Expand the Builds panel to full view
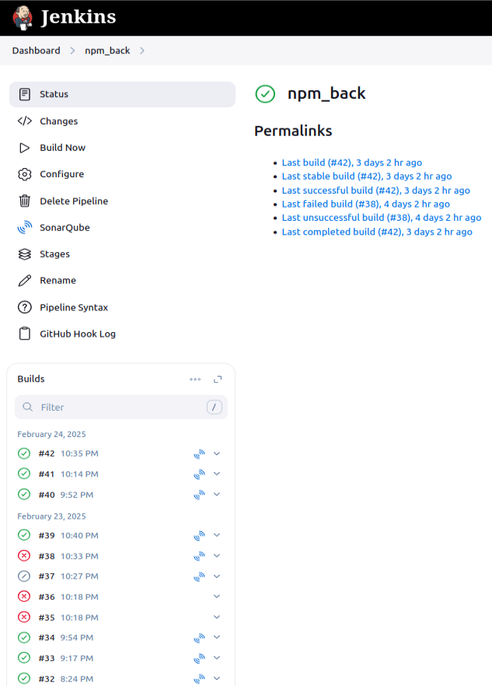 (x=218, y=380)
